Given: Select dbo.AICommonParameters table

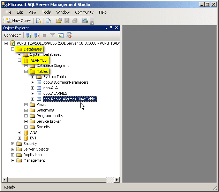Looking at the screenshot, I should click(x=66, y=82).
